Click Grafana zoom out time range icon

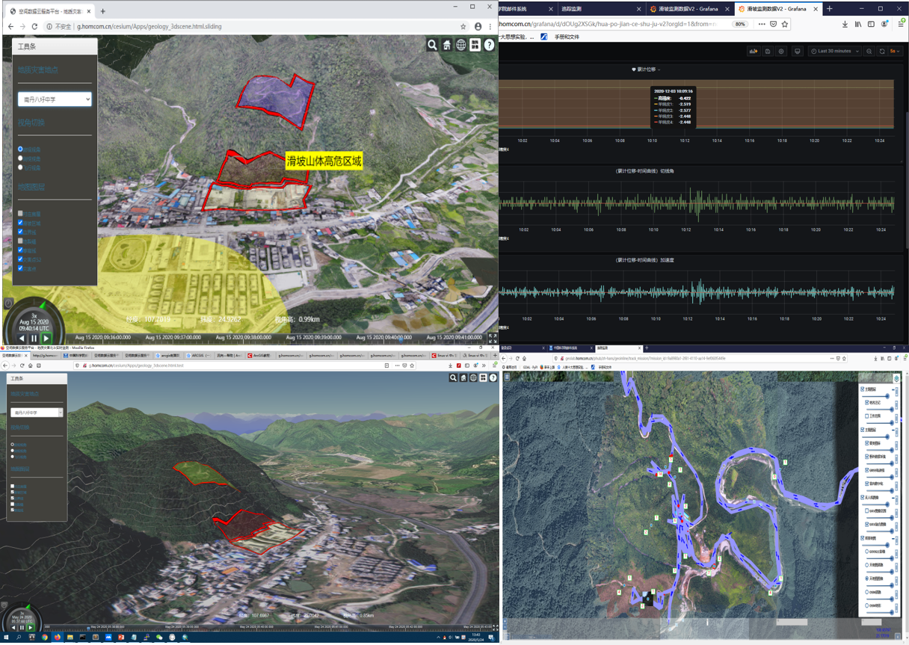click(x=869, y=52)
